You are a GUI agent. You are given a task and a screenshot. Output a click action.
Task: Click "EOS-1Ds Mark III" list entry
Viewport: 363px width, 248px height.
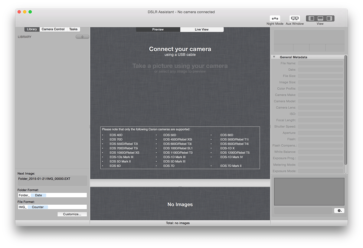coord(121,157)
